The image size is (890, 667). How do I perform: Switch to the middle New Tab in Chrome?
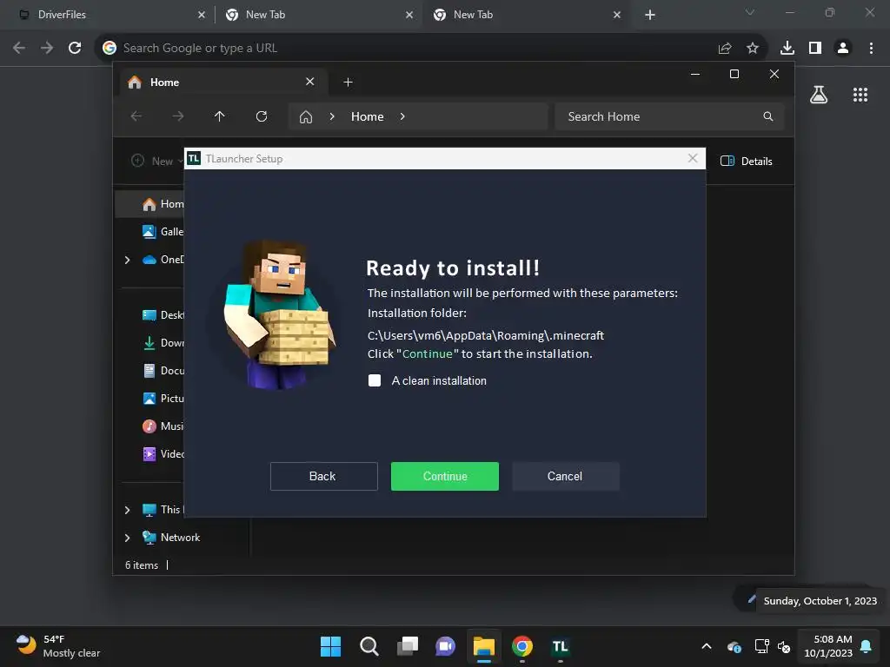pyautogui.click(x=318, y=15)
